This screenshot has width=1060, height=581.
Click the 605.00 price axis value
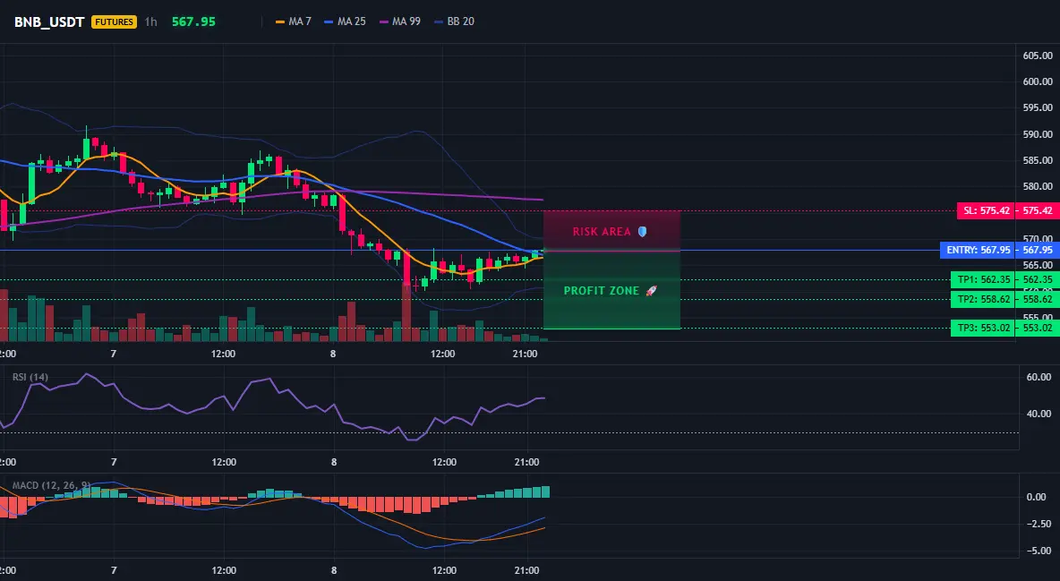click(1038, 56)
